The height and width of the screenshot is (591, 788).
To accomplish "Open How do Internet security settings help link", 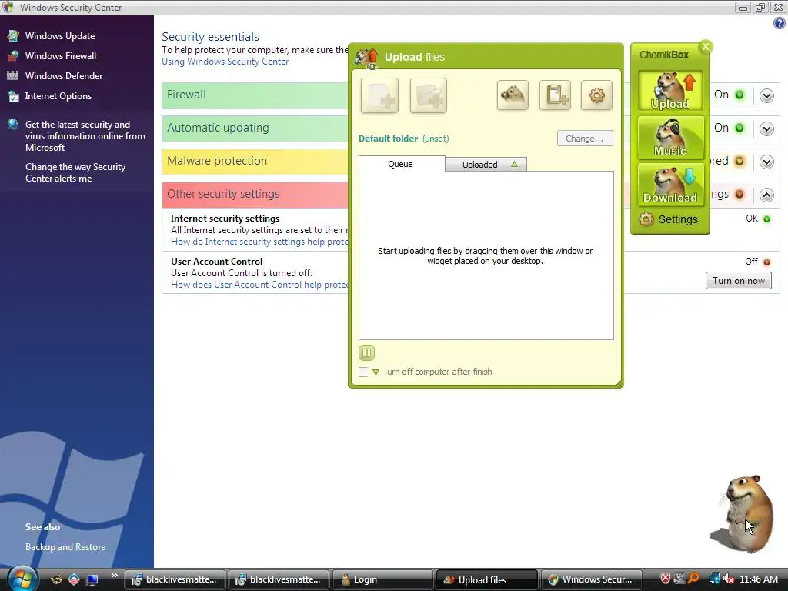I will [259, 242].
